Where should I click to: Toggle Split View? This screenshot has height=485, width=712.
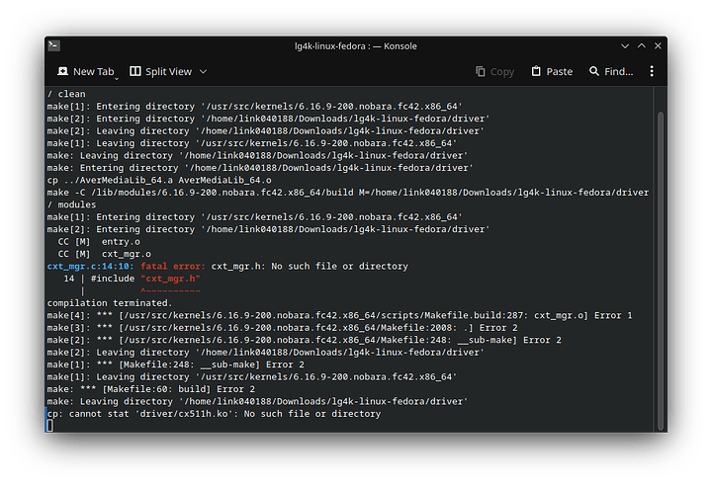click(x=161, y=72)
